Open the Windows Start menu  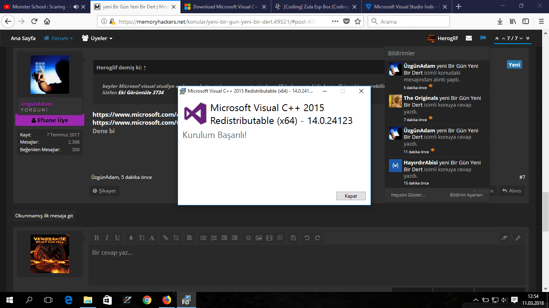(10, 300)
